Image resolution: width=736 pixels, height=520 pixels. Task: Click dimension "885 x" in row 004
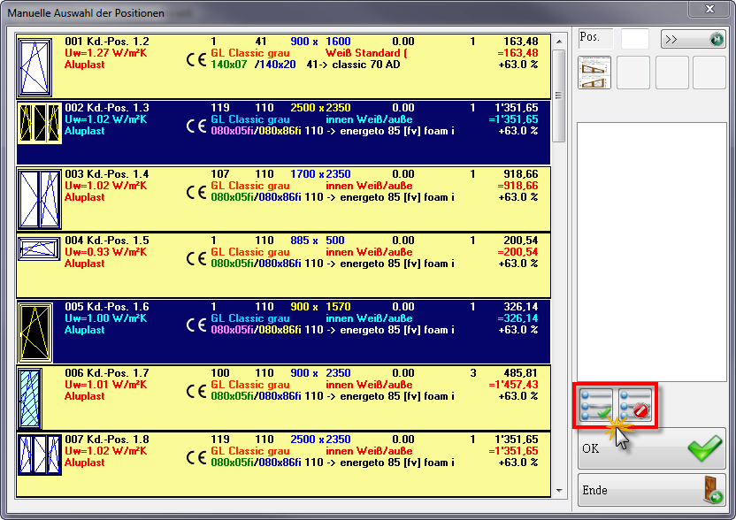tap(304, 241)
